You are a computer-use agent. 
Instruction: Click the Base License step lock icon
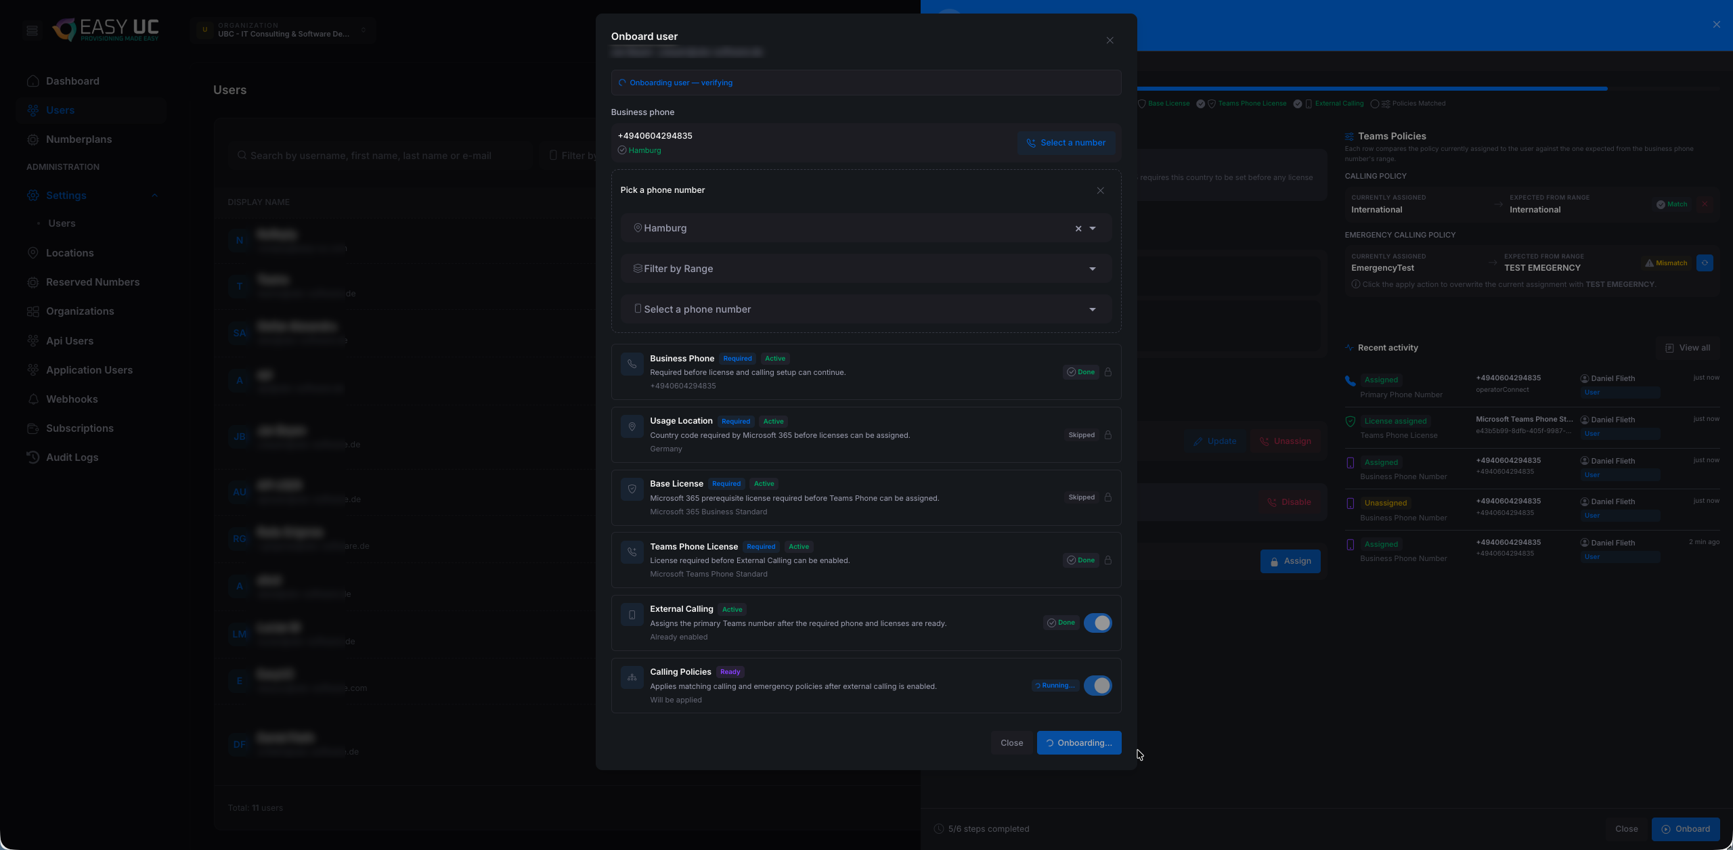point(1108,497)
